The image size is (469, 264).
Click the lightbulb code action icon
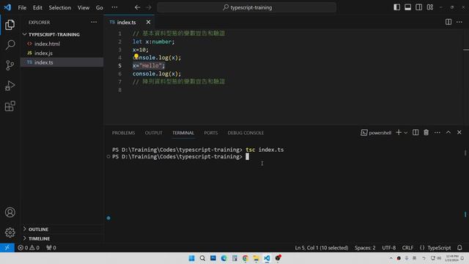(x=136, y=56)
